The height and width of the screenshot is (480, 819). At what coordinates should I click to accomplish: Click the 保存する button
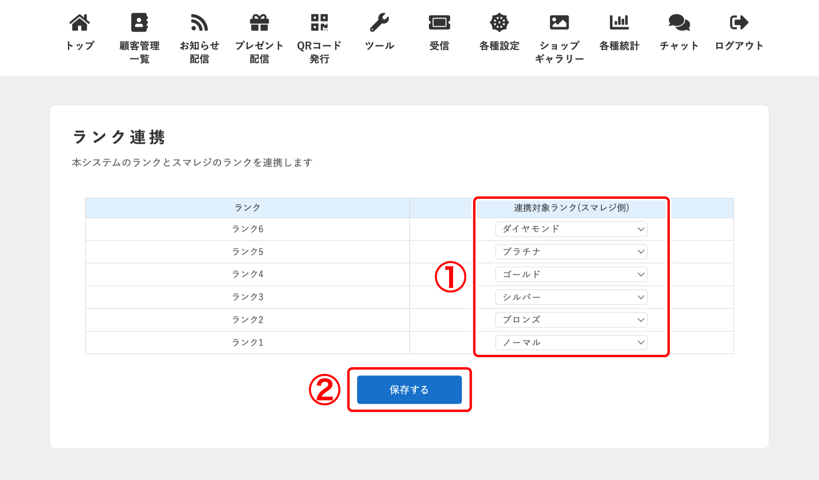click(x=409, y=390)
